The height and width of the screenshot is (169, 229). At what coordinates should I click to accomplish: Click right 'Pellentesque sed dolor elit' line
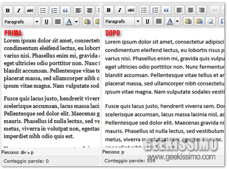click(x=164, y=123)
